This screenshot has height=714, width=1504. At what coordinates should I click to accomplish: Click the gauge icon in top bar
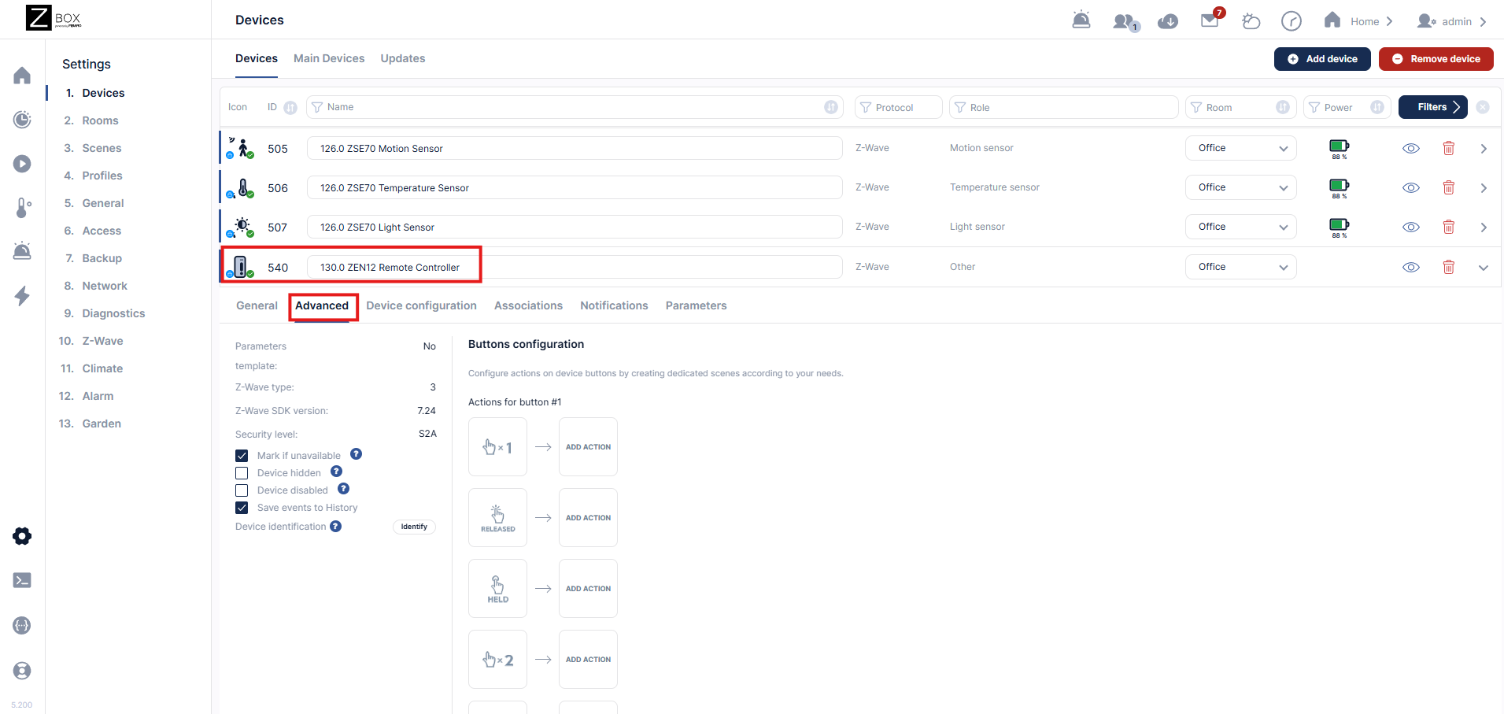[x=1292, y=21]
